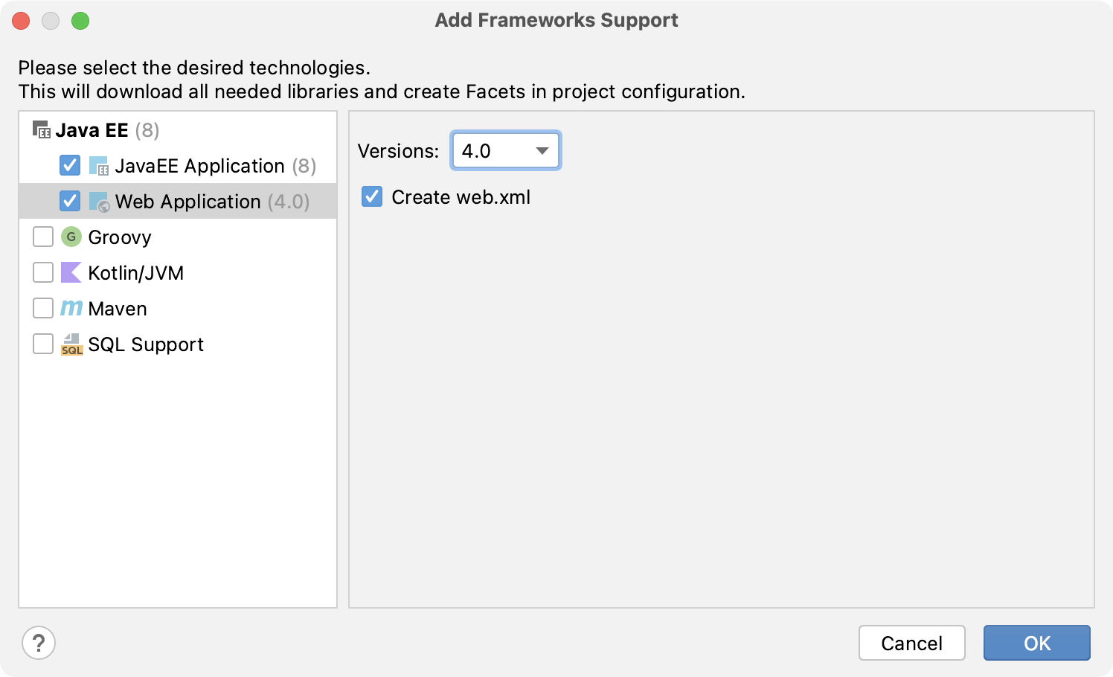This screenshot has width=1113, height=677.
Task: Click the Web Application globe icon
Action: click(x=99, y=202)
